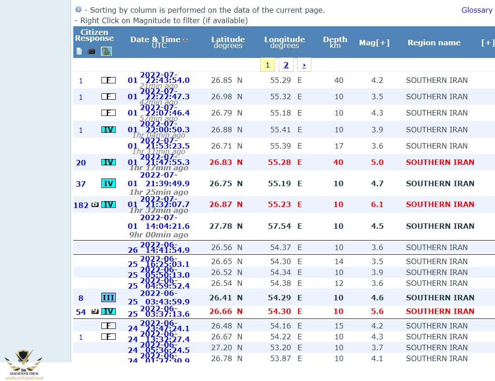Image resolution: width=495 pixels, height=381 pixels.
Task: Open the IV intensity icon for 22:00:50.3
Action: (108, 130)
